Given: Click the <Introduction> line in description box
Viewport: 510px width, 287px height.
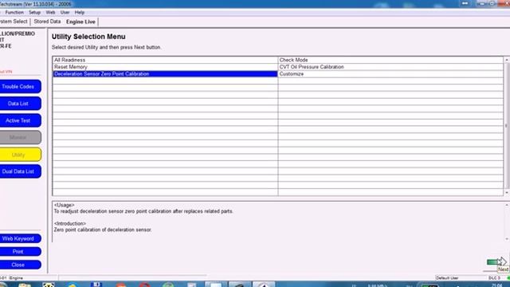Looking at the screenshot, I should 70,223.
